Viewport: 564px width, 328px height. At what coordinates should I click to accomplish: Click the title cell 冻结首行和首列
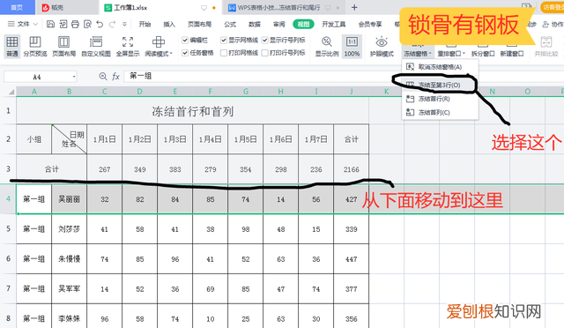[x=192, y=111]
